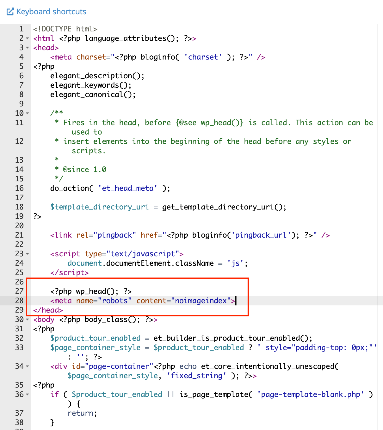Click 'page-template-blank.php' string
Viewport: 383px width, 430px height.
click(311, 394)
